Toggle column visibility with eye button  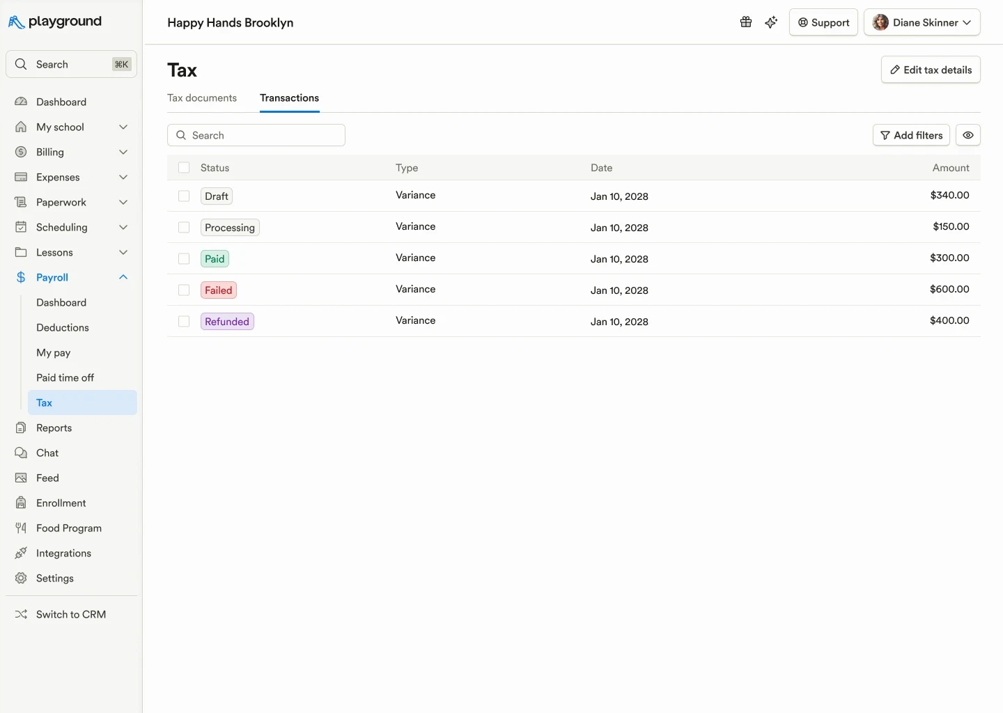click(968, 135)
